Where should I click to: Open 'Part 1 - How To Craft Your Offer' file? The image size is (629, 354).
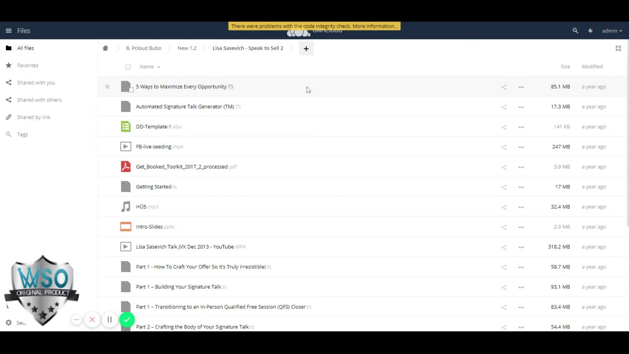pyautogui.click(x=203, y=267)
